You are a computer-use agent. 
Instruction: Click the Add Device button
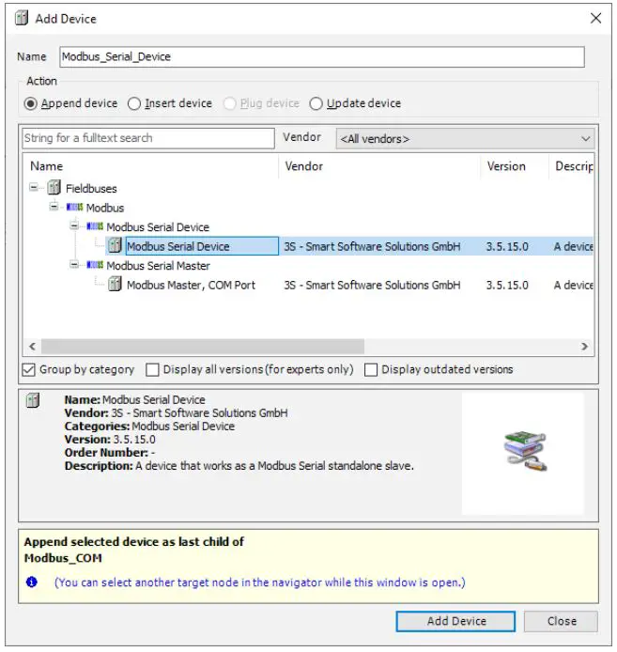click(x=456, y=621)
